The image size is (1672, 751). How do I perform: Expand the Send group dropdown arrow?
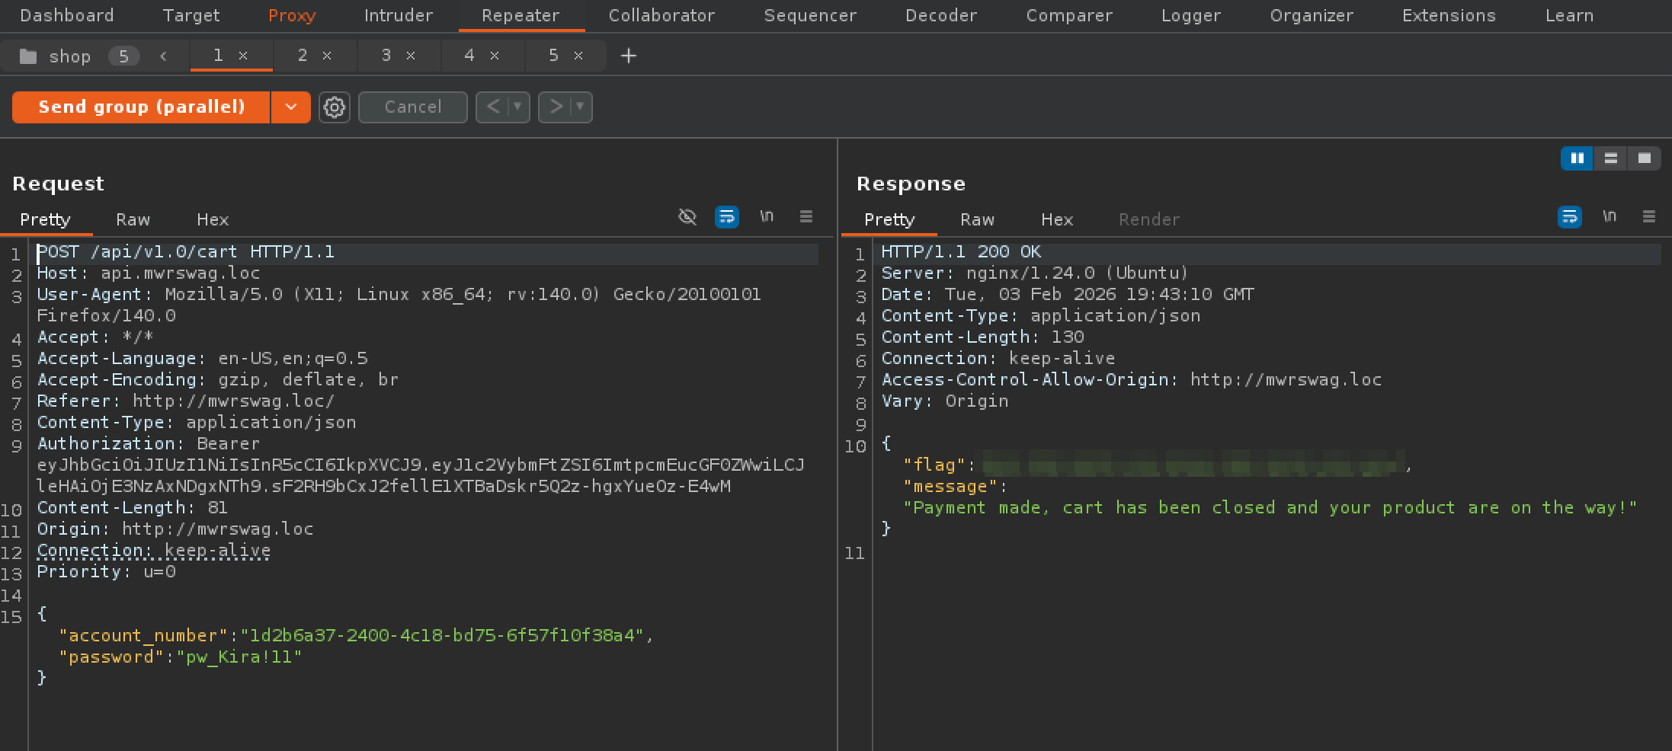pyautogui.click(x=291, y=107)
